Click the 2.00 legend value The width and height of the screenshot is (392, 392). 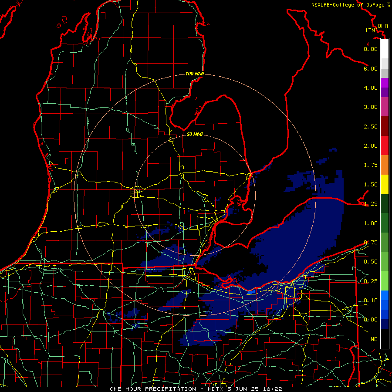click(x=371, y=146)
